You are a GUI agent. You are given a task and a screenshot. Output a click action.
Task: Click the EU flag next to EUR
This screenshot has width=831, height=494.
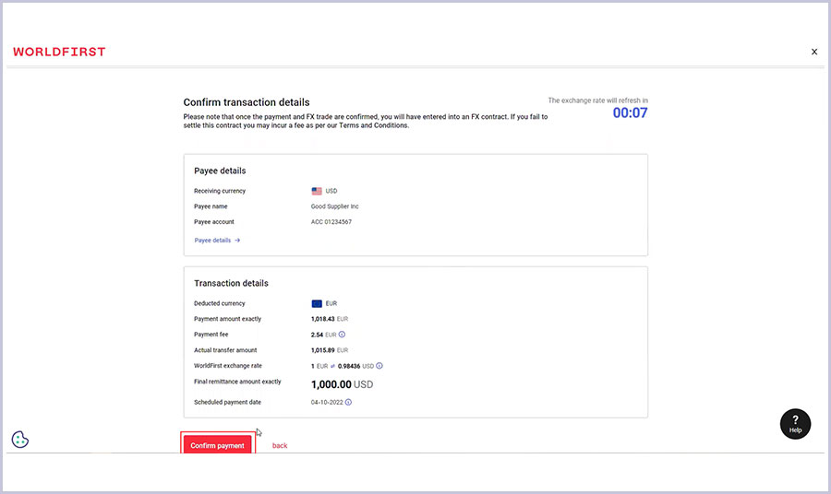[317, 303]
